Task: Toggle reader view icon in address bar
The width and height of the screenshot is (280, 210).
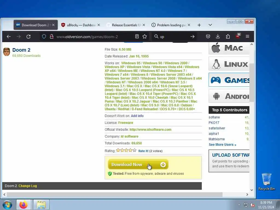Action: [x=137, y=37]
